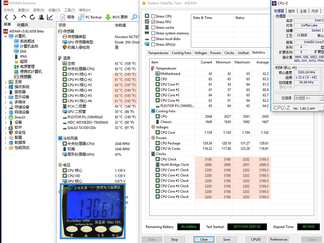Click the AIDA64 v5.92.4358 Beta root node
The width and height of the screenshot is (324, 243).
(x=26, y=31)
